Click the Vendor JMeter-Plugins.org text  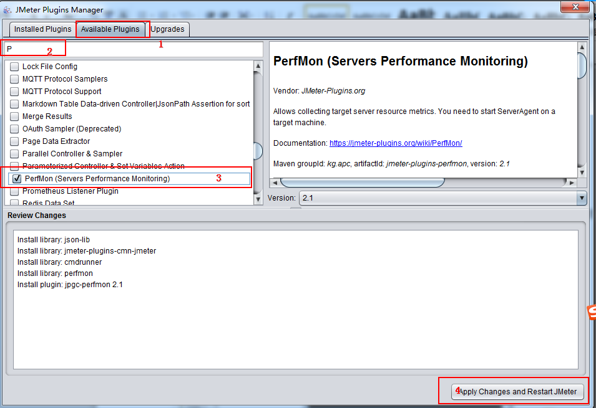(320, 91)
